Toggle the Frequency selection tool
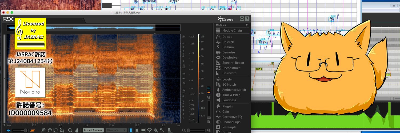Image resolution: width=400 pixels, height=133 pixels. (x=143, y=130)
